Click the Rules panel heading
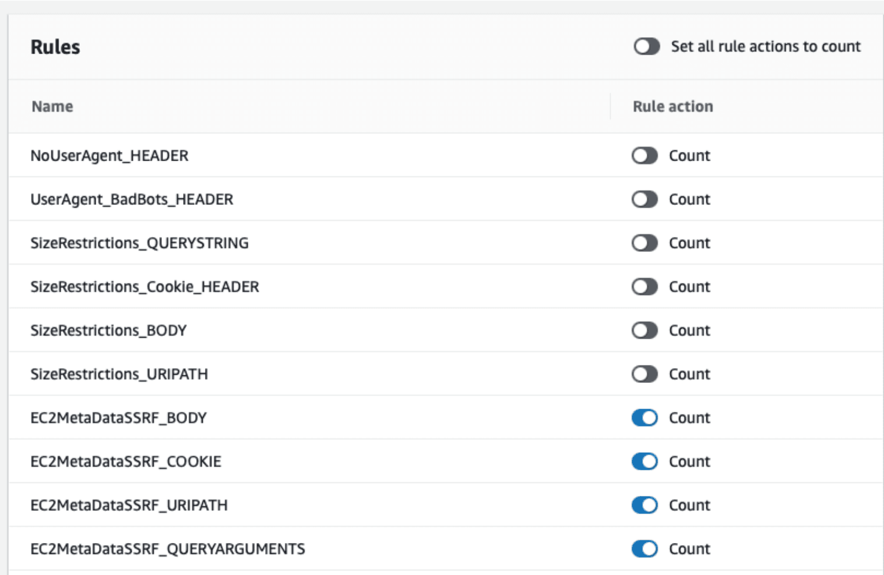Screen dimensions: 884x575 pos(55,47)
